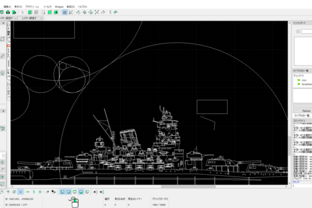The height and width of the screenshot is (208, 312).
Task: Click the Cut icon in the edit toolbar
Action: click(x=43, y=12)
